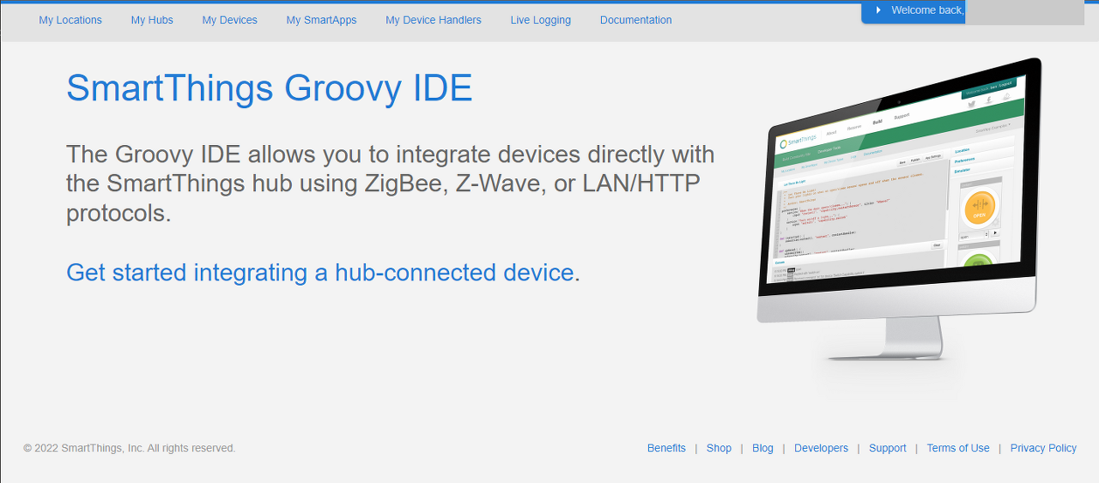The width and height of the screenshot is (1099, 483).
Task: Follow 'Get started integrating a hub-connected device' link
Action: pyautogui.click(x=319, y=272)
